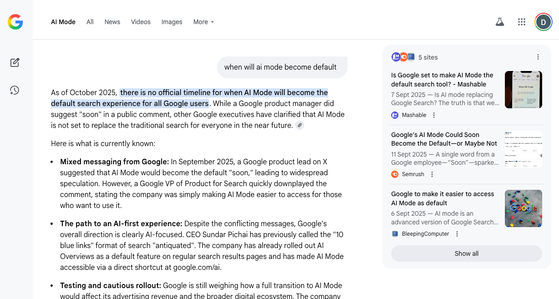Select the AI Mode tab

[63, 22]
